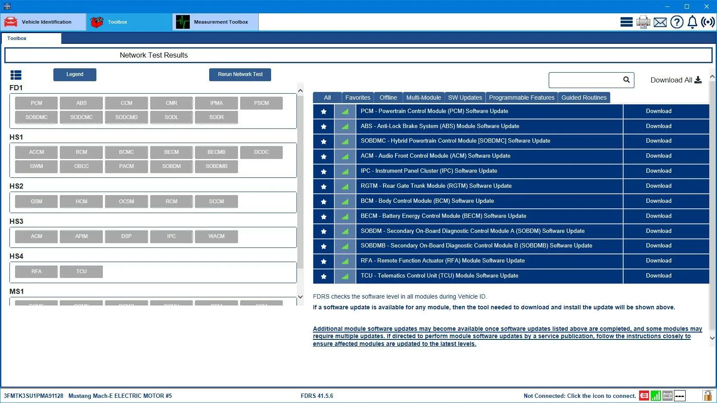
Task: Open the hamburger menu icon in the top toolbar
Action: [626, 22]
